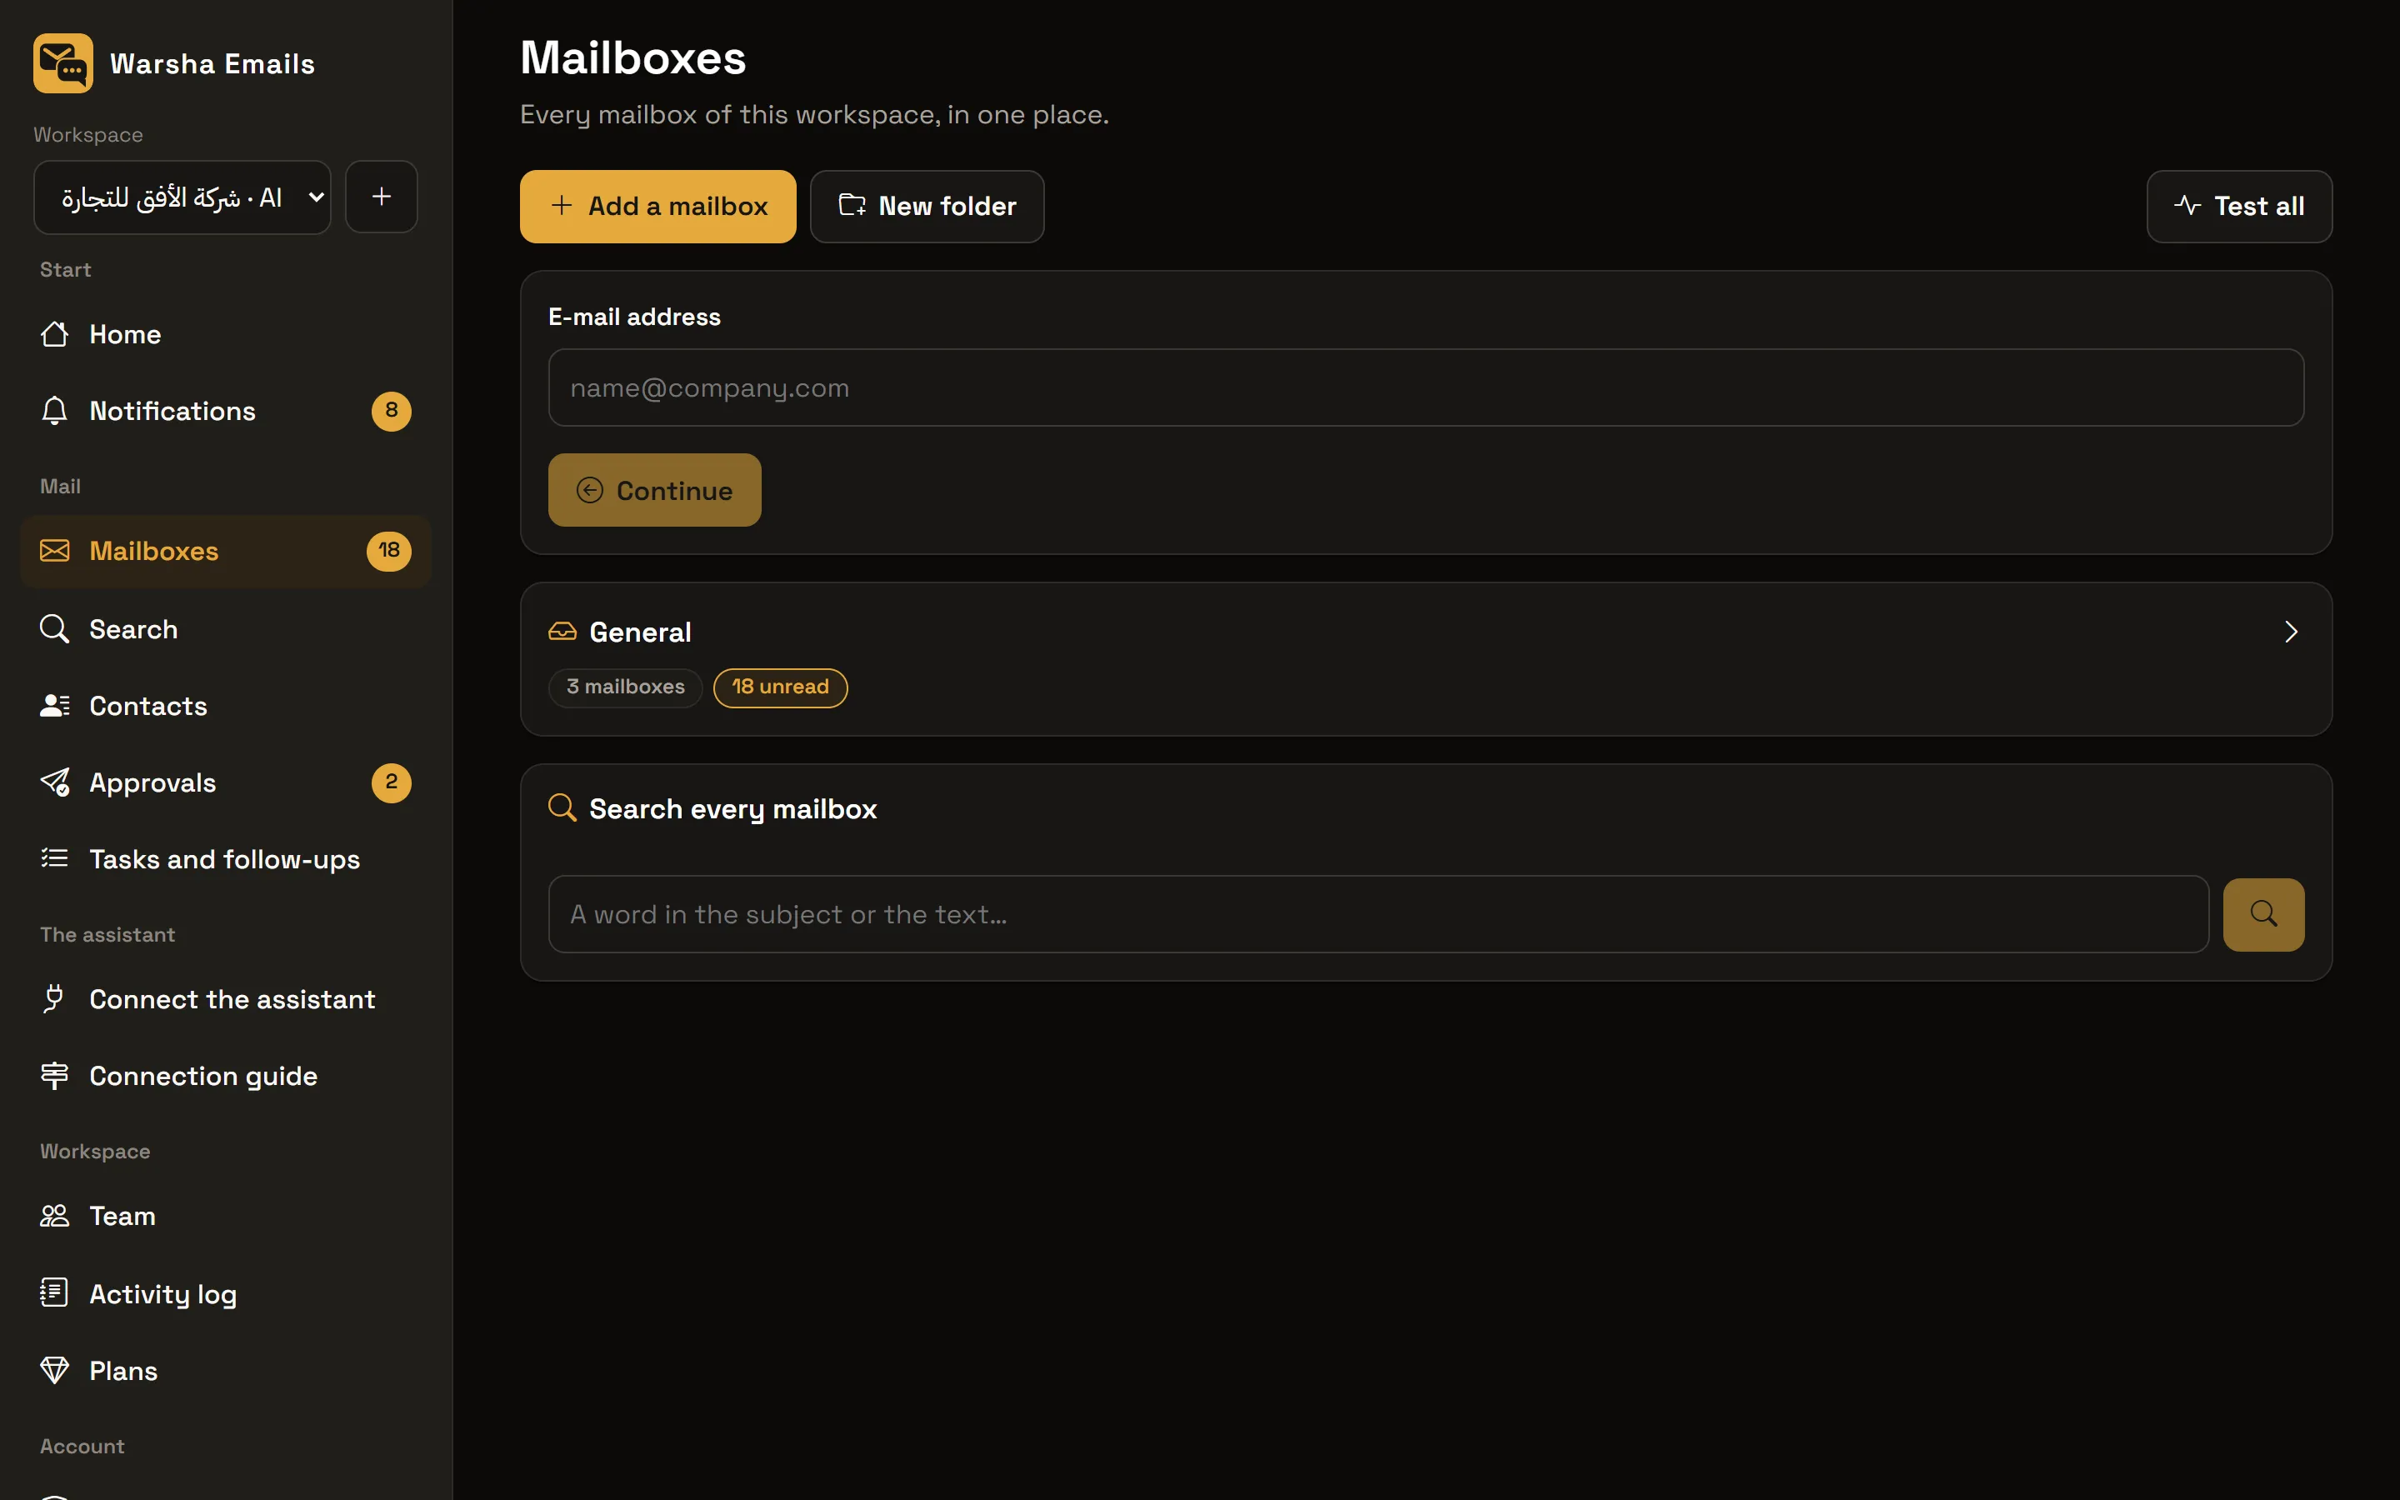
Task: Click the Contacts sidebar icon
Action: 54,705
